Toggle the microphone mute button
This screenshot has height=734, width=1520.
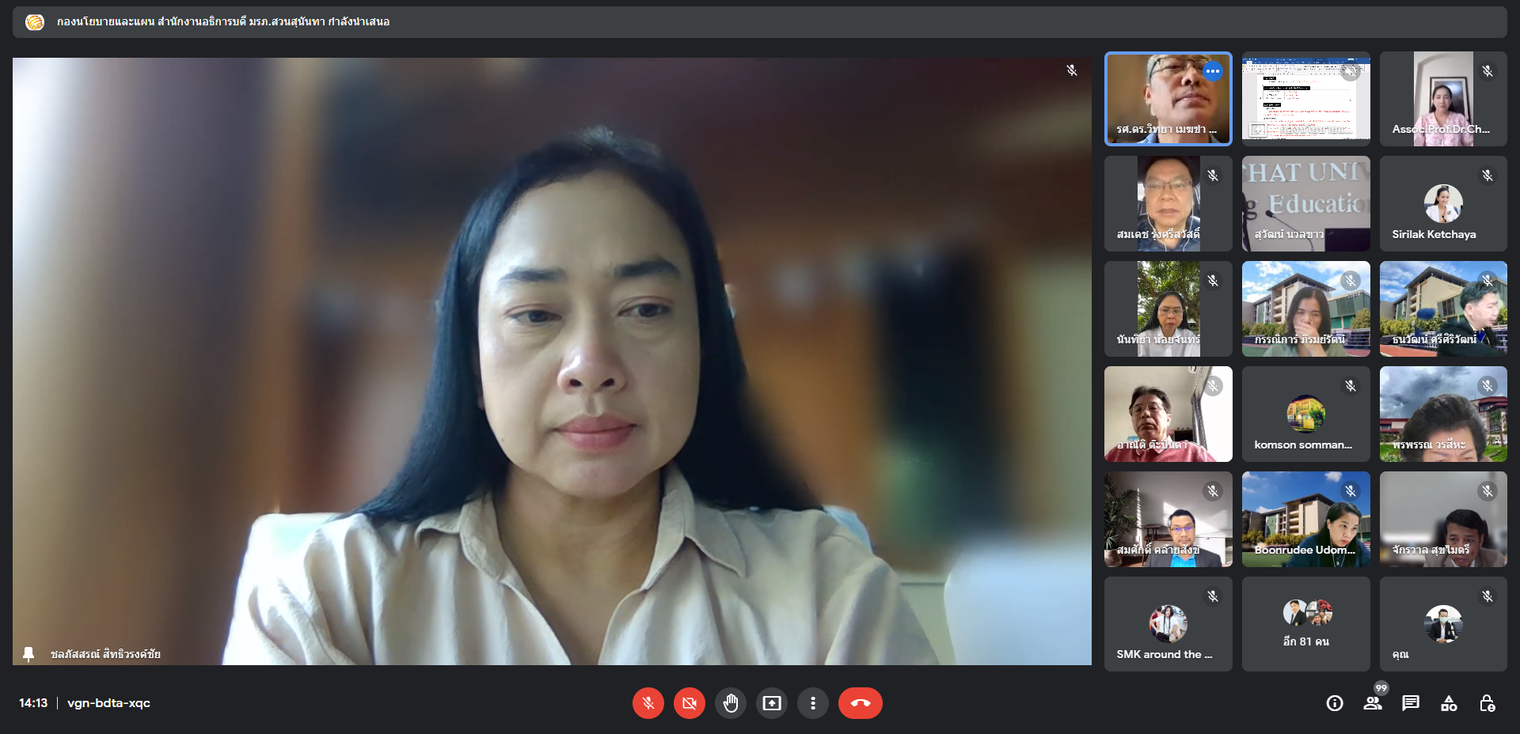click(x=648, y=703)
